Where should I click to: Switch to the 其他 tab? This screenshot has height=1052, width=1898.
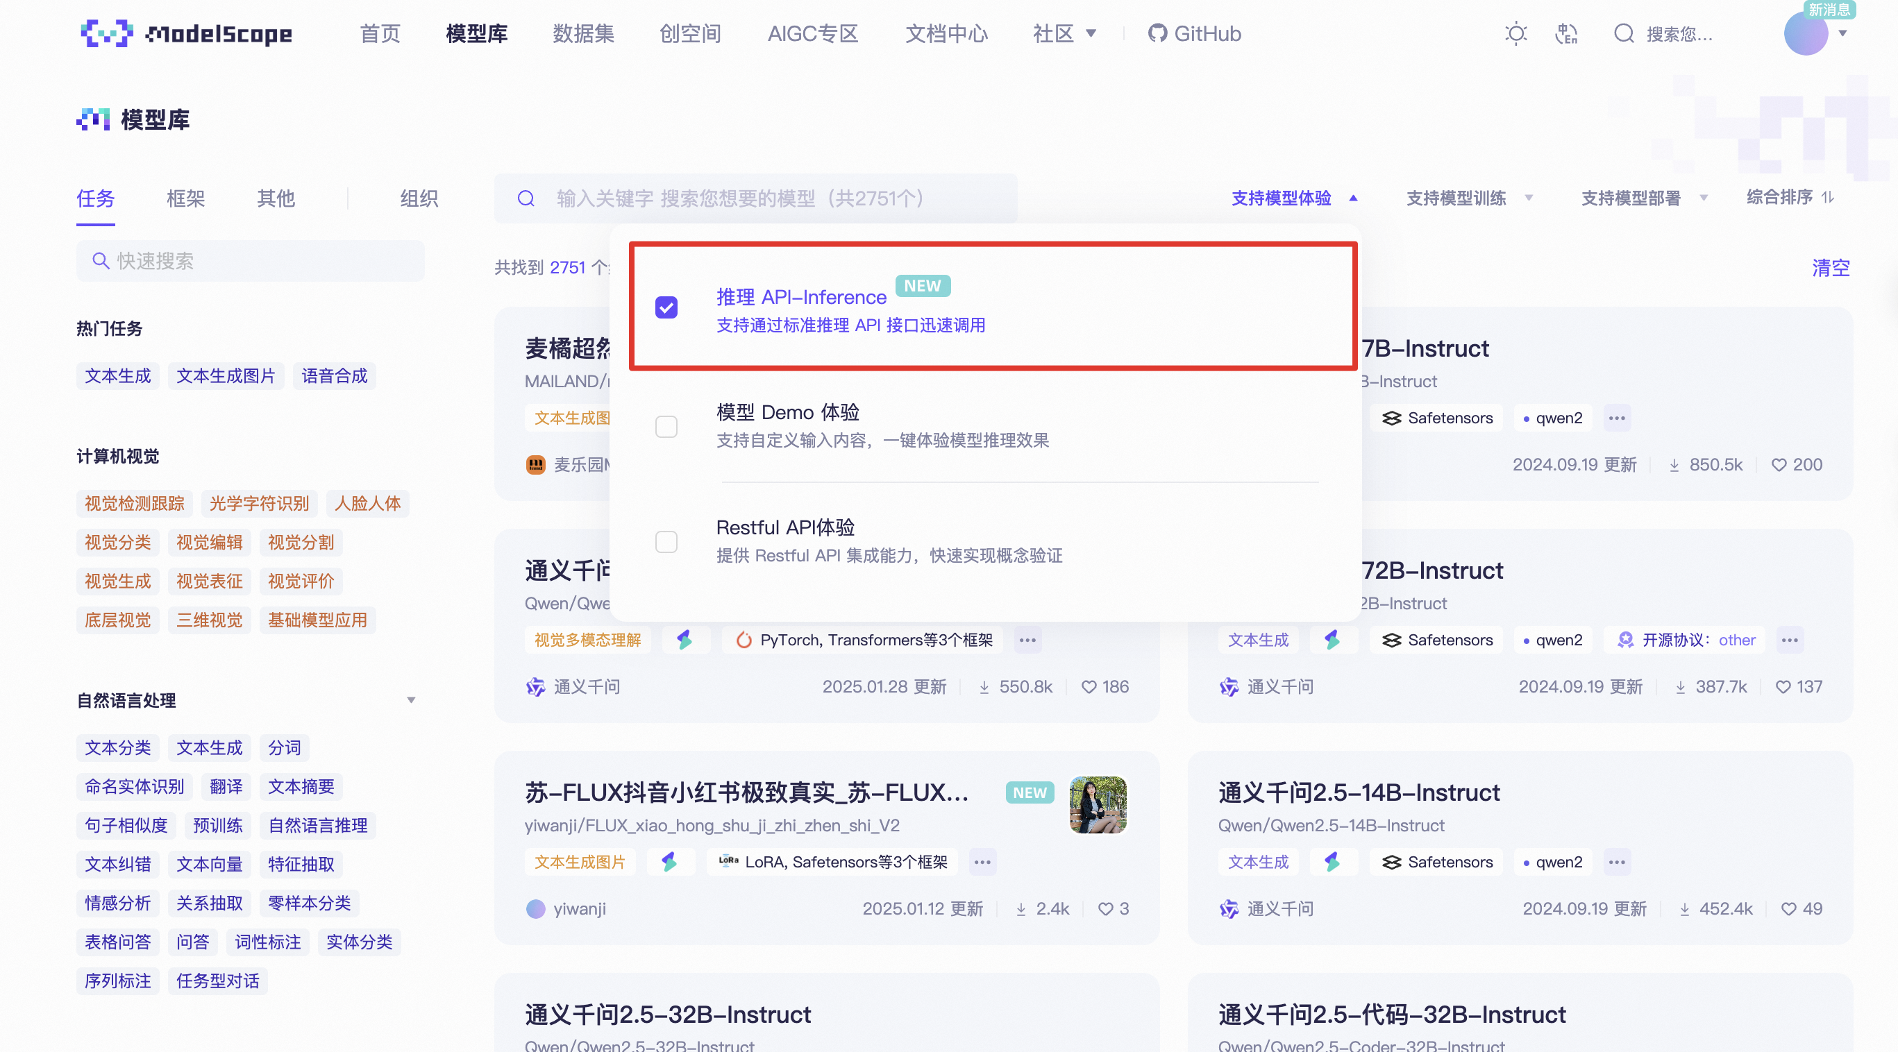276,198
